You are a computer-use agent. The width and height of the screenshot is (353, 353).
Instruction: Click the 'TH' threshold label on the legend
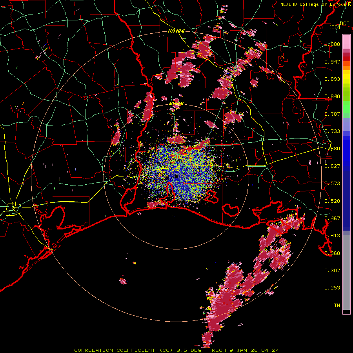click(337, 306)
